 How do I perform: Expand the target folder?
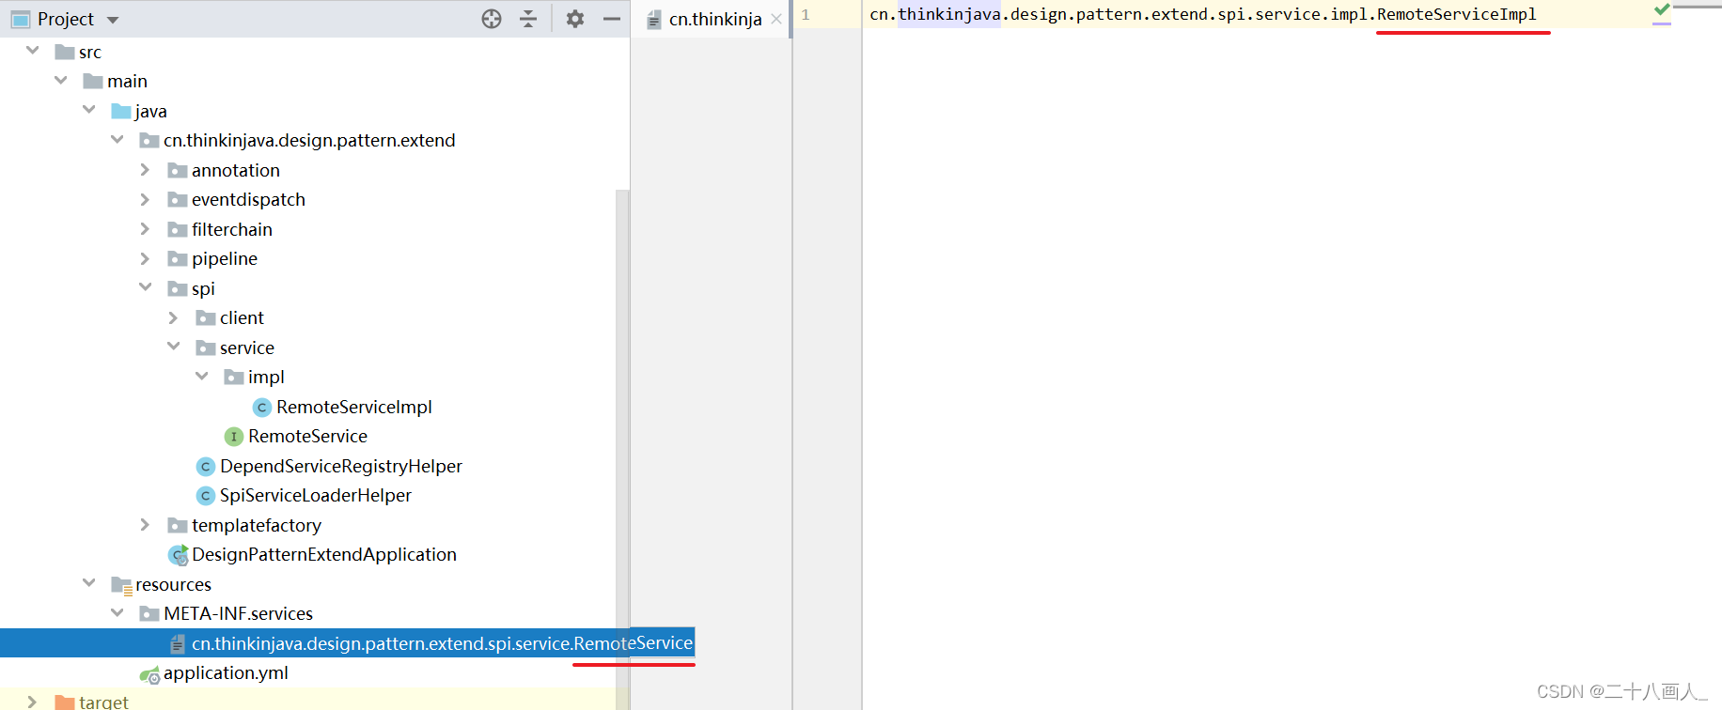pos(32,702)
